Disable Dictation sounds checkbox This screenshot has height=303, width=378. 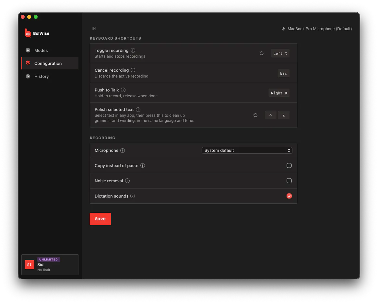pyautogui.click(x=289, y=196)
